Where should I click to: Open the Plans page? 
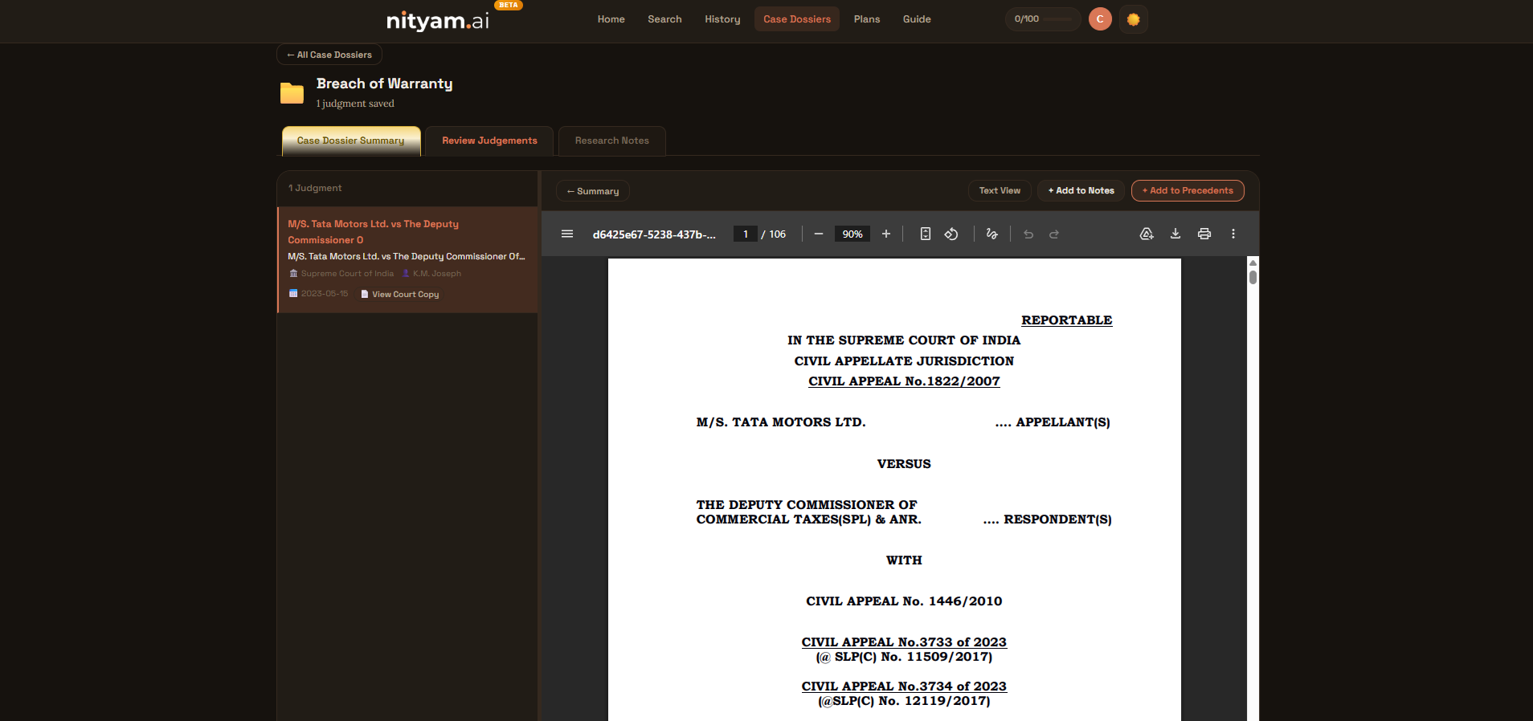coord(867,19)
